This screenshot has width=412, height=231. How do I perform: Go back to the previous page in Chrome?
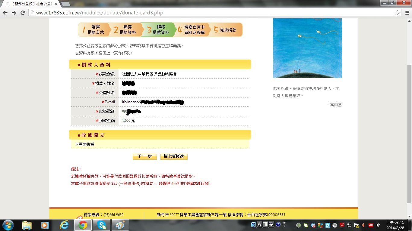click(x=5, y=13)
